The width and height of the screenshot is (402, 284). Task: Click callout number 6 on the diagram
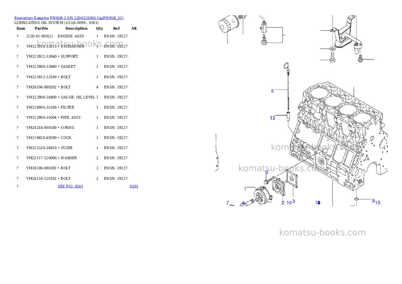point(272,91)
